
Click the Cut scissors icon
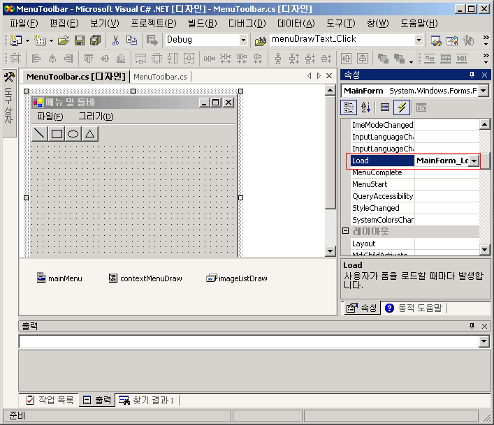tap(115, 40)
